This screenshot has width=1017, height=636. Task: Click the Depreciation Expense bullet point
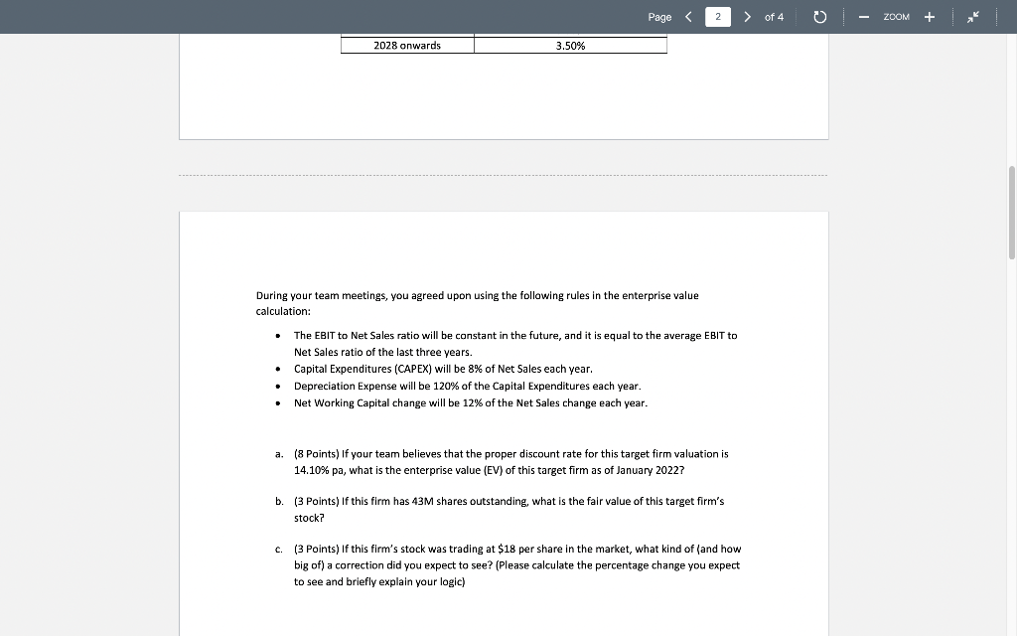(x=467, y=386)
